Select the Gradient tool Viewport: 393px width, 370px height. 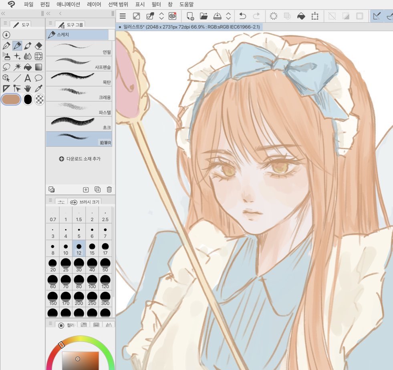click(x=38, y=67)
